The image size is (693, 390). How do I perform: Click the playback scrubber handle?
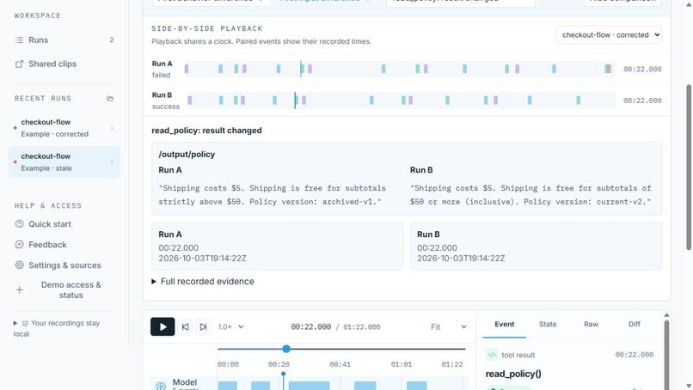tap(286, 349)
